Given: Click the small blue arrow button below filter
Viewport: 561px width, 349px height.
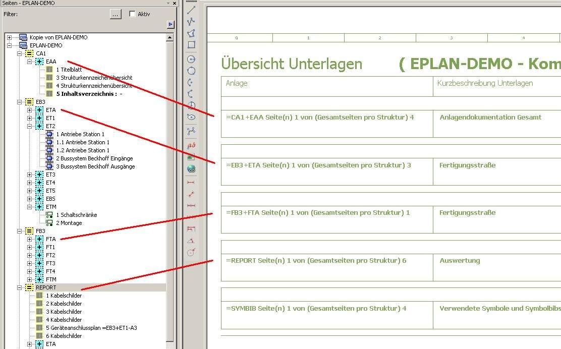Looking at the screenshot, I should tap(171, 24).
